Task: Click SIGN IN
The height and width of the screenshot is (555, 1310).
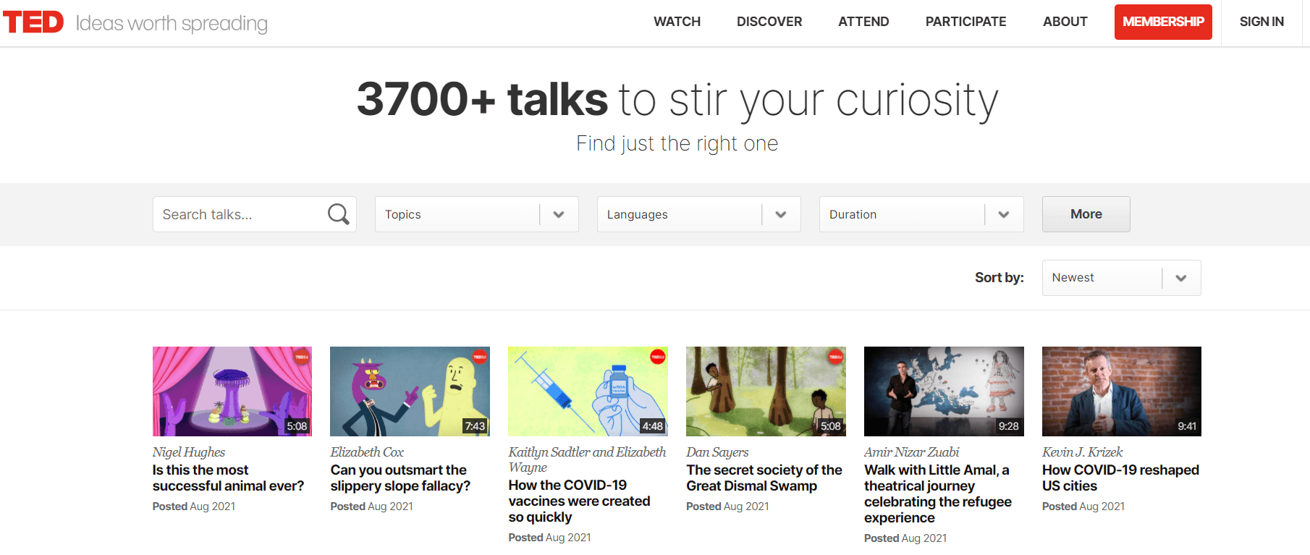Action: [1262, 22]
